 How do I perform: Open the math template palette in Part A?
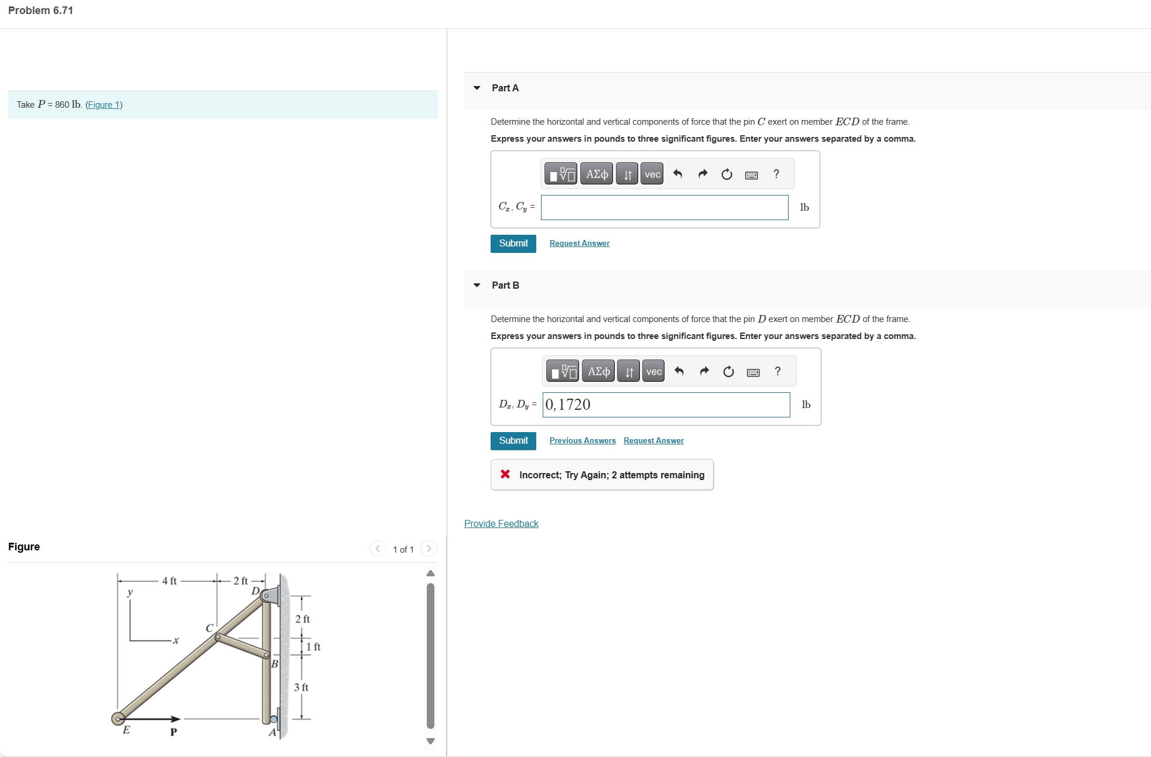[x=561, y=173]
